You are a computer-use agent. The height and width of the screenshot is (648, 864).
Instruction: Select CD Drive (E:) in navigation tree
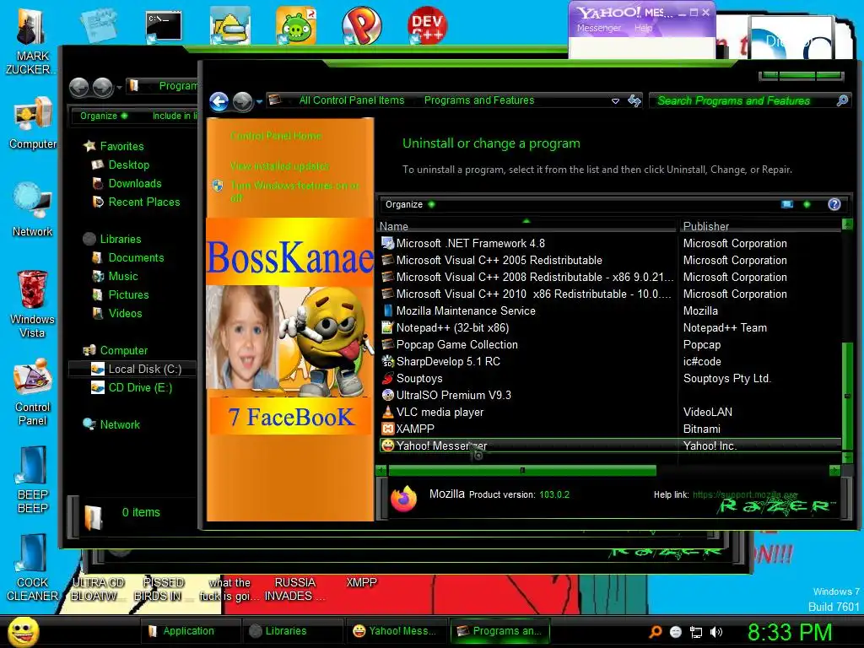132,388
